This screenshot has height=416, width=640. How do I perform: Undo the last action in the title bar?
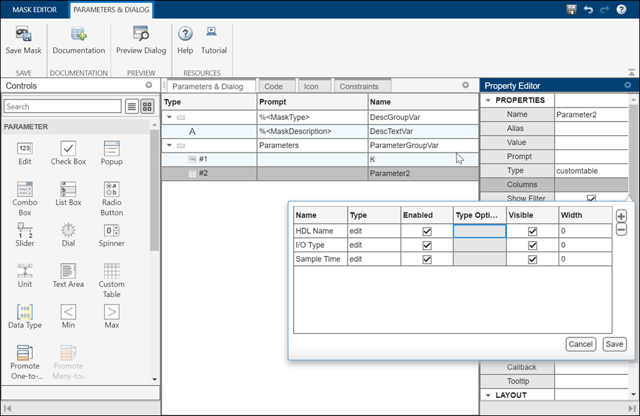click(588, 9)
